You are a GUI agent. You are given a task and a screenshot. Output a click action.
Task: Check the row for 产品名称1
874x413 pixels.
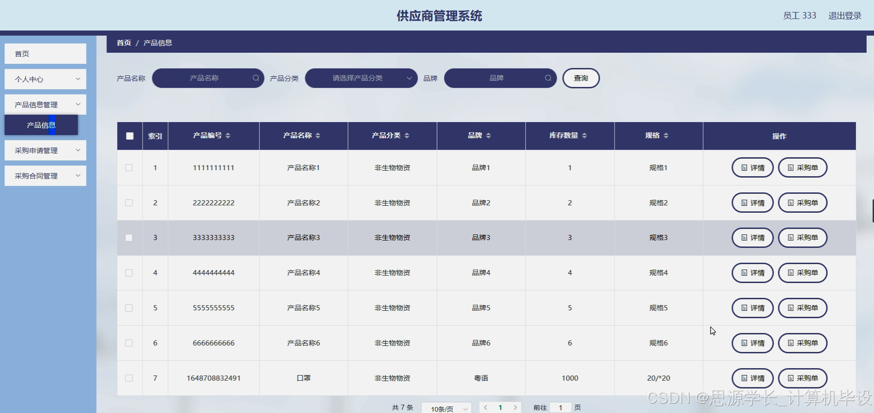(129, 168)
